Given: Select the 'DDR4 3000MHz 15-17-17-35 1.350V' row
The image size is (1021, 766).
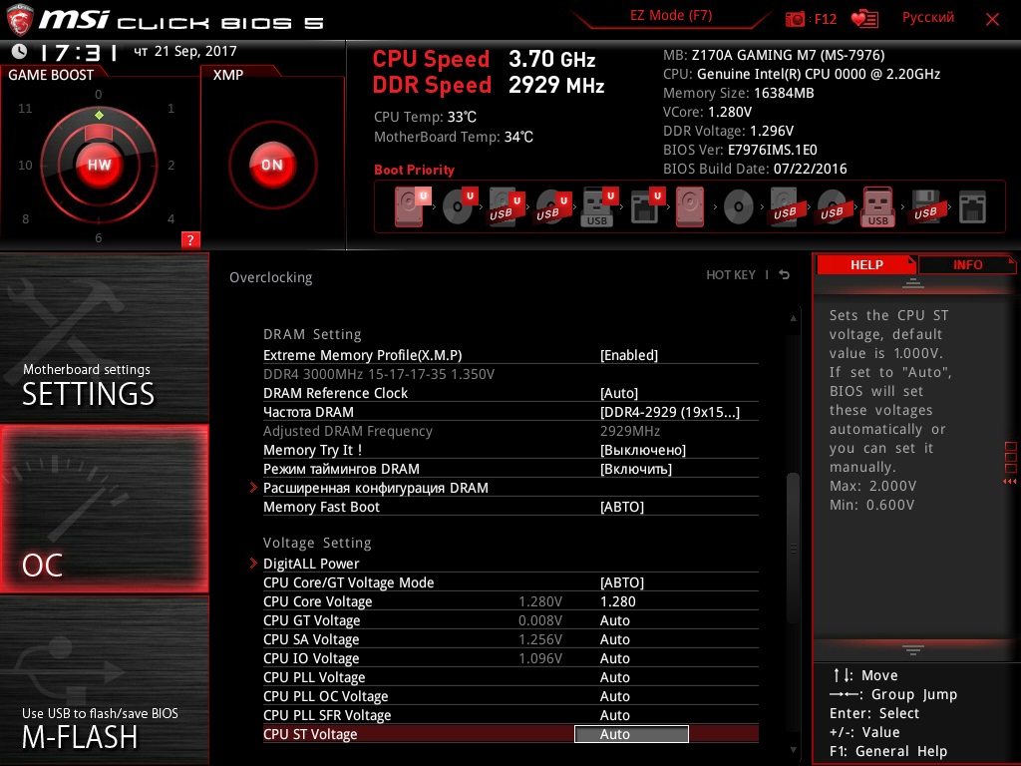Looking at the screenshot, I should (x=510, y=374).
